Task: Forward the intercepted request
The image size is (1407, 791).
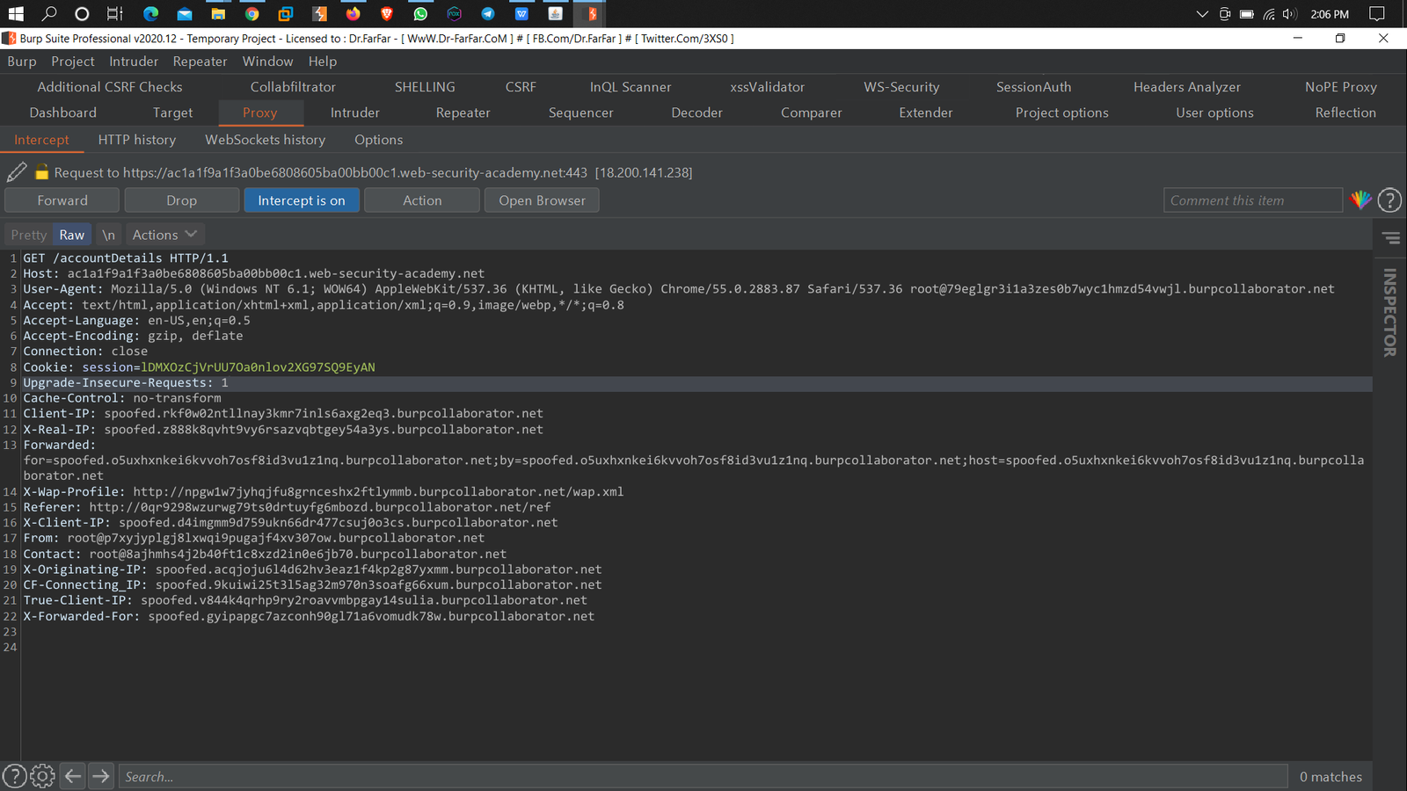Action: click(x=62, y=200)
